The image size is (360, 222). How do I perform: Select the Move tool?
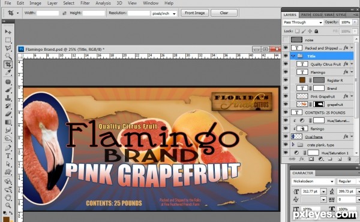[8, 32]
